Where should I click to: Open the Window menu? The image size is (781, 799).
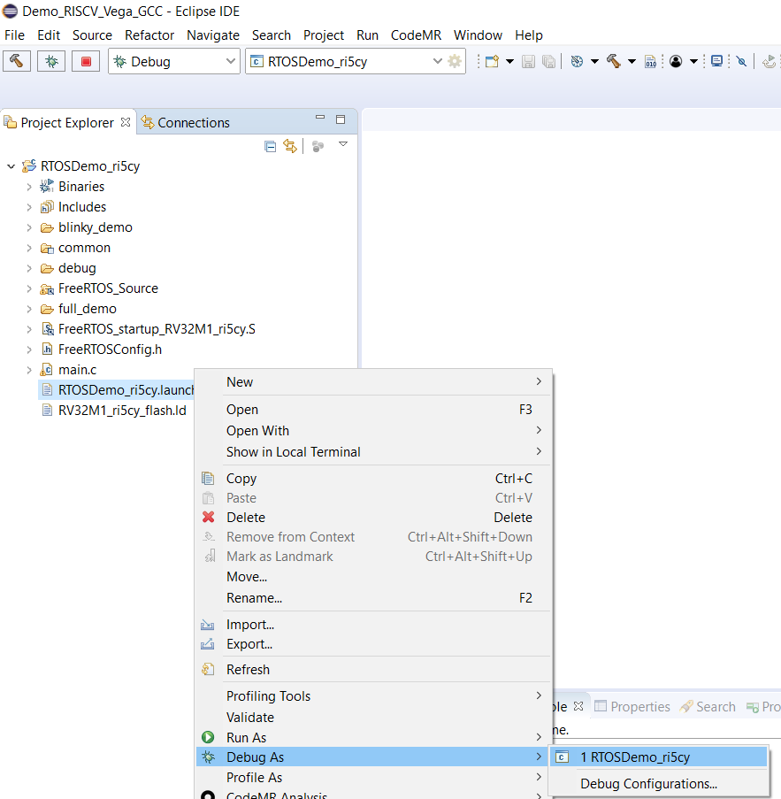coord(478,35)
